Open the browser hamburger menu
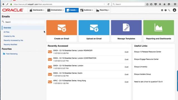This screenshot has width=178, height=100. click(x=175, y=4)
